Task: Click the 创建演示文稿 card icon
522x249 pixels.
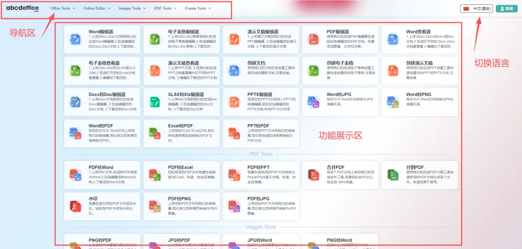Action: click(392, 70)
